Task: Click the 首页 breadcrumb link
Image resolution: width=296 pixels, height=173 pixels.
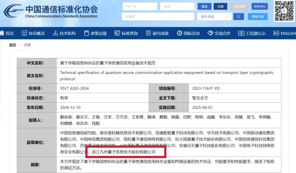Action: click(13, 45)
